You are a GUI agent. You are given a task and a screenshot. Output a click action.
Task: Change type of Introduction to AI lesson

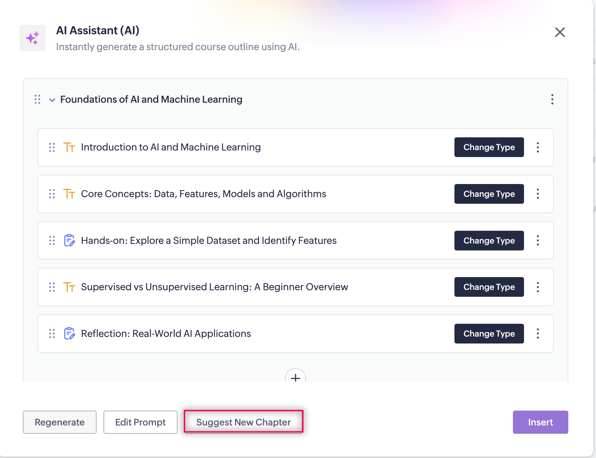tap(489, 147)
